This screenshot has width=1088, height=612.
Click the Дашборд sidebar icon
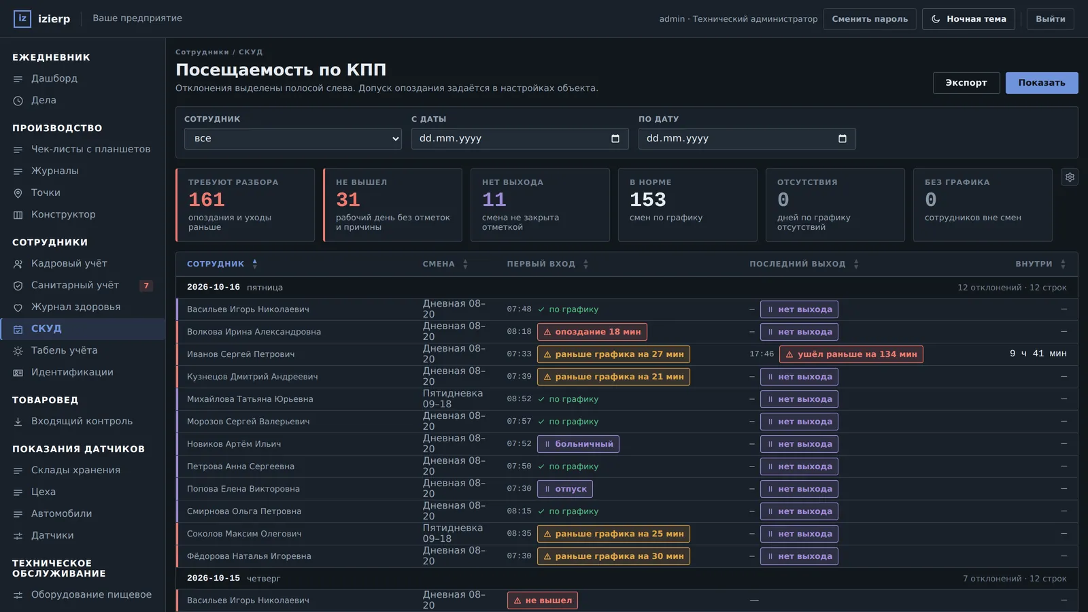(x=18, y=79)
